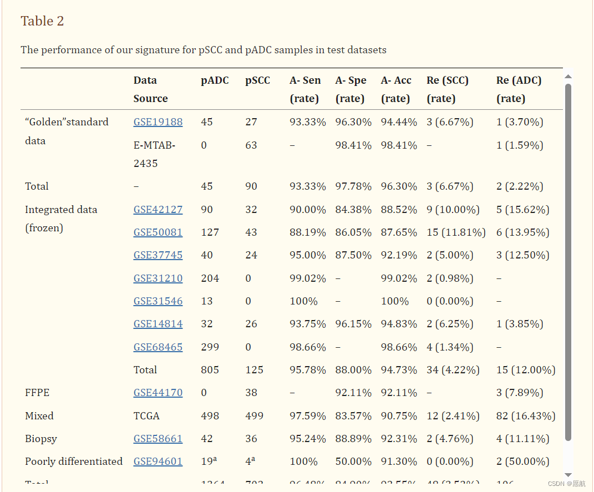Select the '97.78%' cell in golden Total row

click(353, 186)
